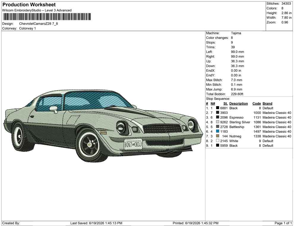Click the Colorway 1 value
Image resolution: width=294 pixels, height=226 pixels.
pyautogui.click(x=27, y=28)
